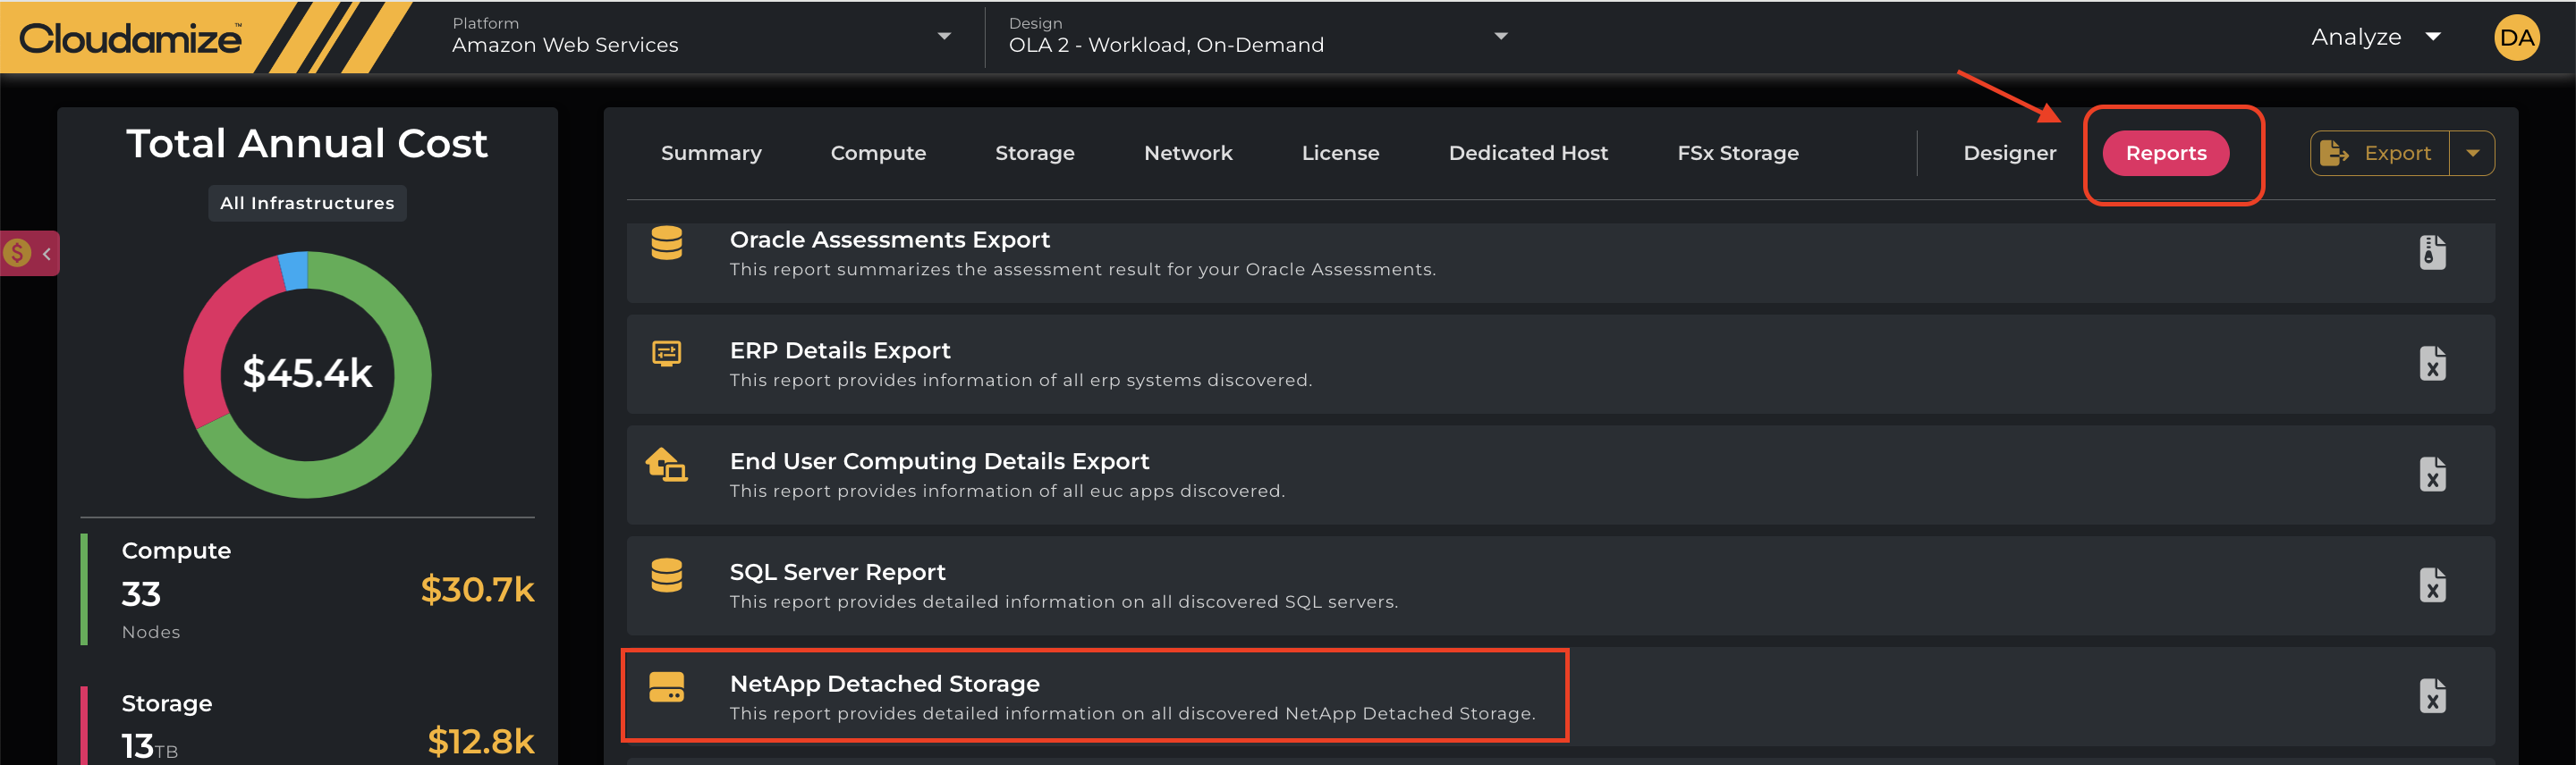This screenshot has height=765, width=2576.
Task: Open the Platform dropdown
Action: tap(943, 37)
